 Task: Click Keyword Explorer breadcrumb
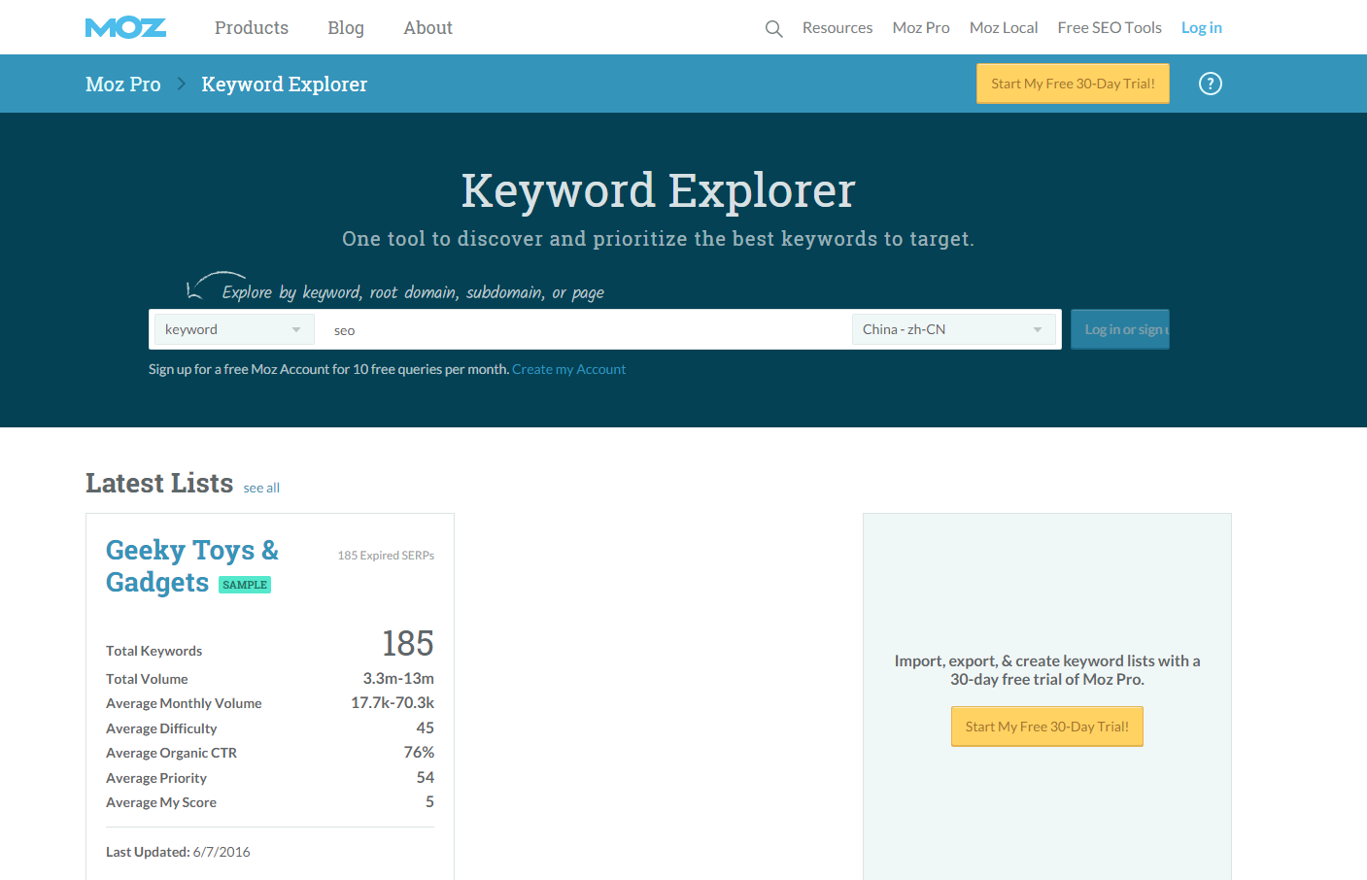pyautogui.click(x=285, y=85)
